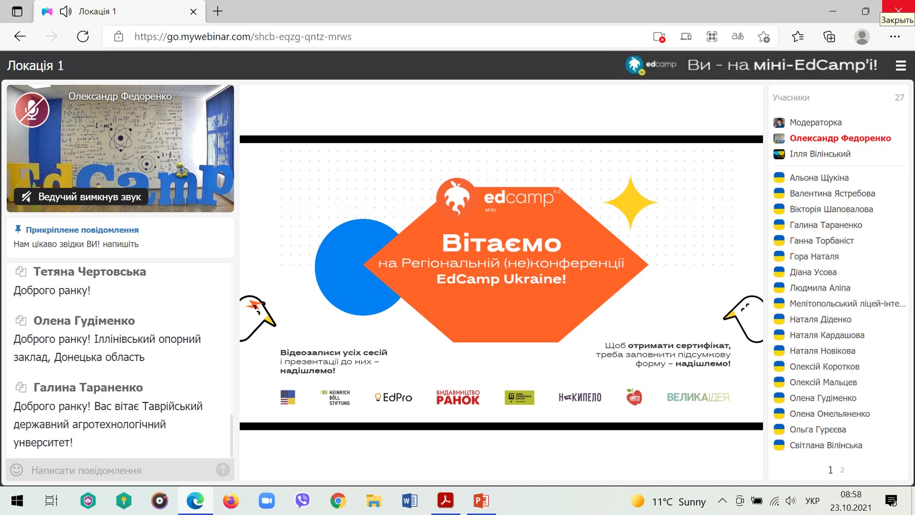Screen dimensions: 915x515
Task: Open the browser translate option
Action: [x=738, y=37]
